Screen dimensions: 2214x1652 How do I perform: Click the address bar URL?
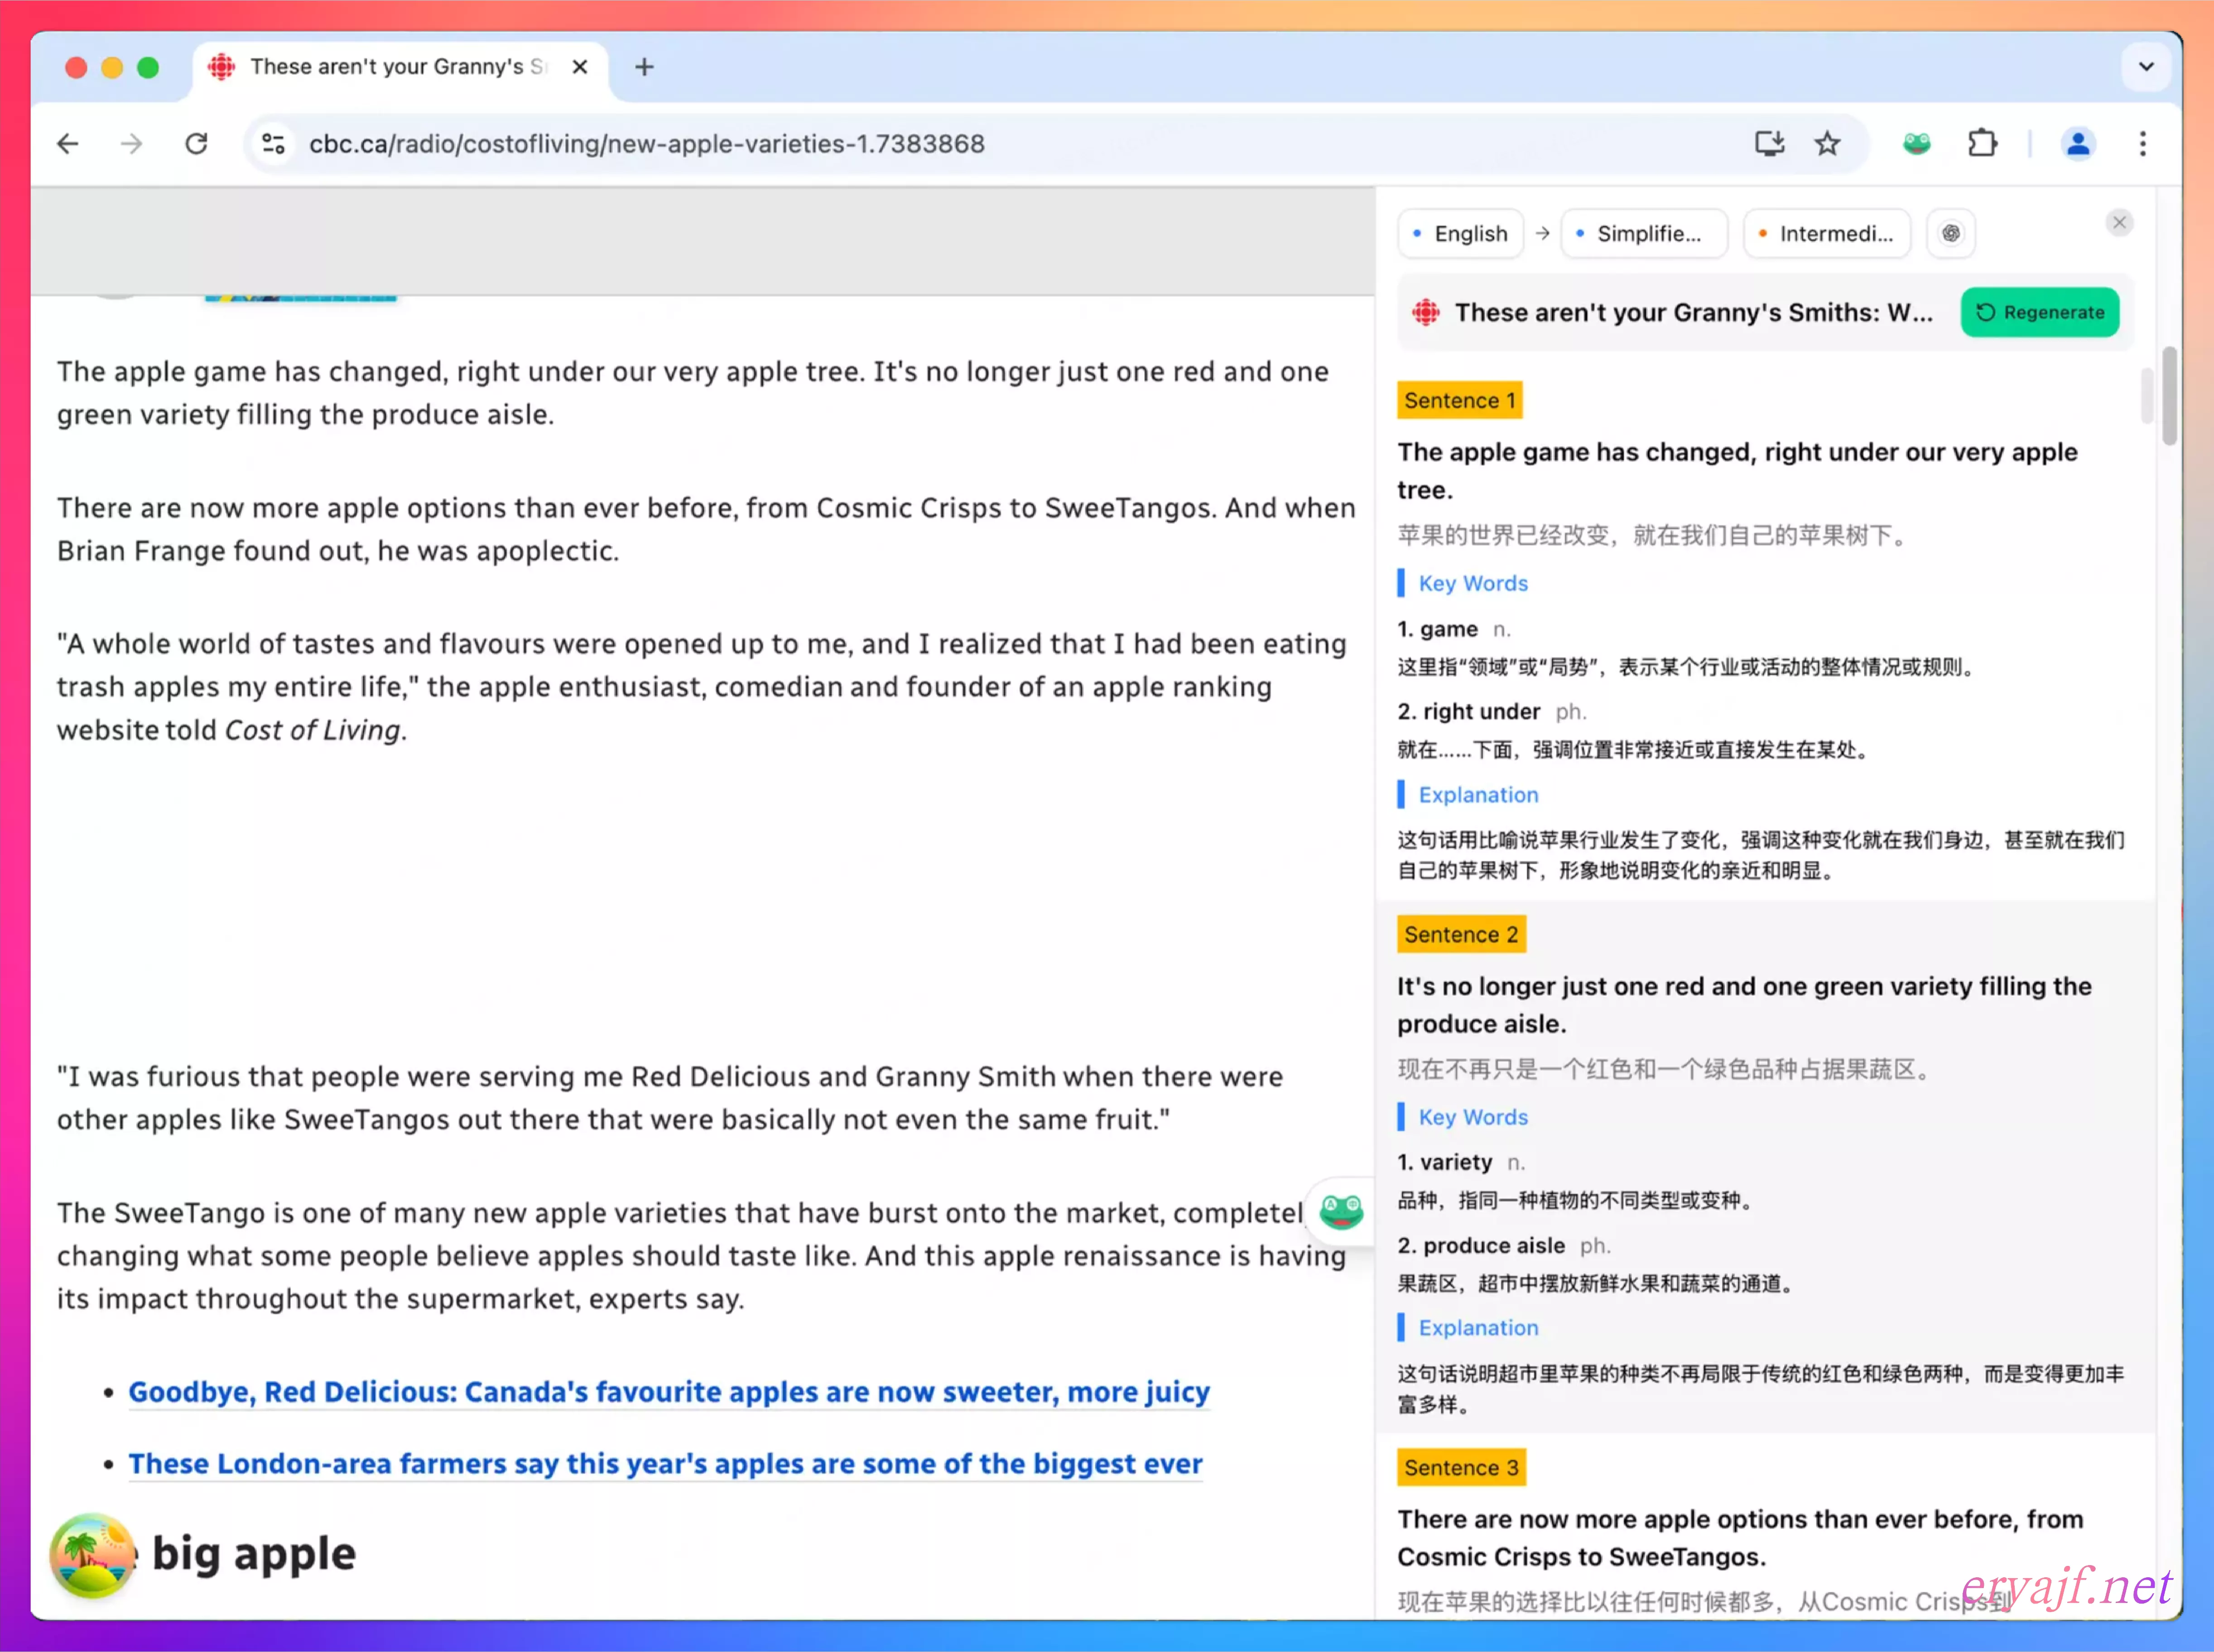pos(647,144)
